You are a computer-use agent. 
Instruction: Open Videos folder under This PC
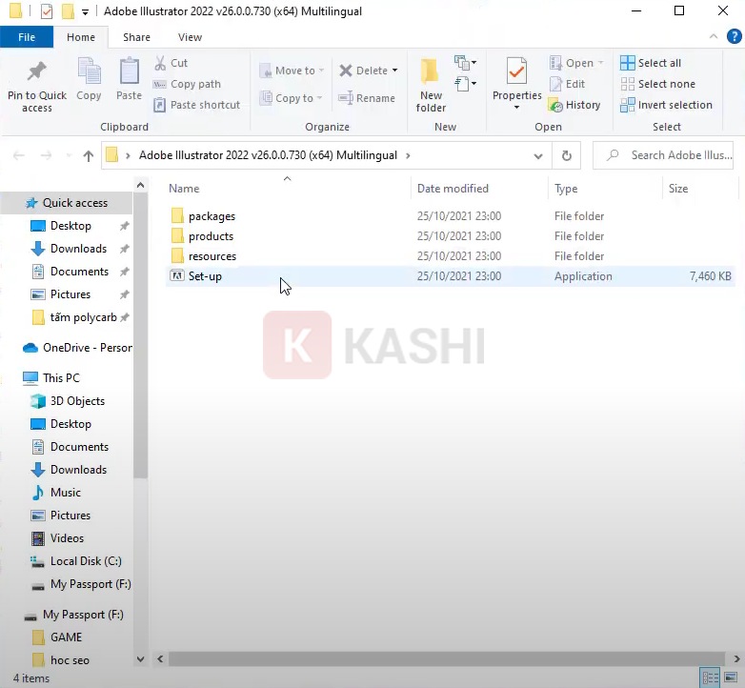click(67, 537)
